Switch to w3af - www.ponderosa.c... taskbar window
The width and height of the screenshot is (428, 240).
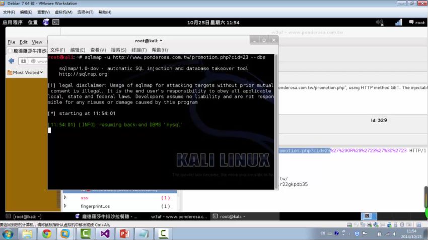coord(179,216)
